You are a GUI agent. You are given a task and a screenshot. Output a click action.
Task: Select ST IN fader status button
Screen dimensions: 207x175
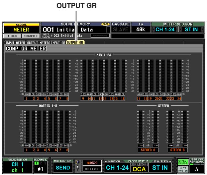coord(160,167)
